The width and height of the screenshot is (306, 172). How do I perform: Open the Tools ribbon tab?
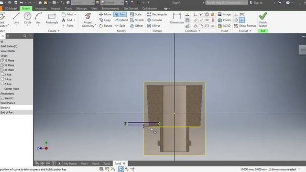pyautogui.click(x=68, y=9)
